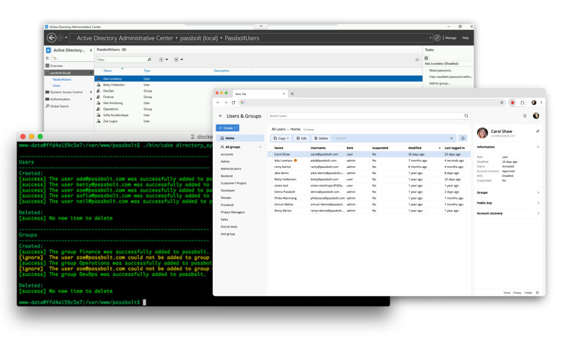This screenshot has height=342, width=569.
Task: Click the heart icon in the Passbolt footer
Action: click(x=538, y=293)
